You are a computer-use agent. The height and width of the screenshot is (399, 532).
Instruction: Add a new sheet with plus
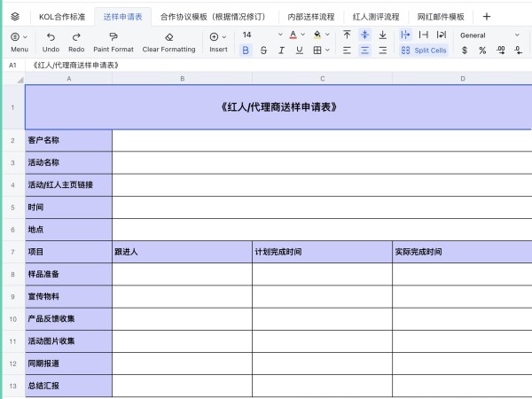[x=487, y=16]
